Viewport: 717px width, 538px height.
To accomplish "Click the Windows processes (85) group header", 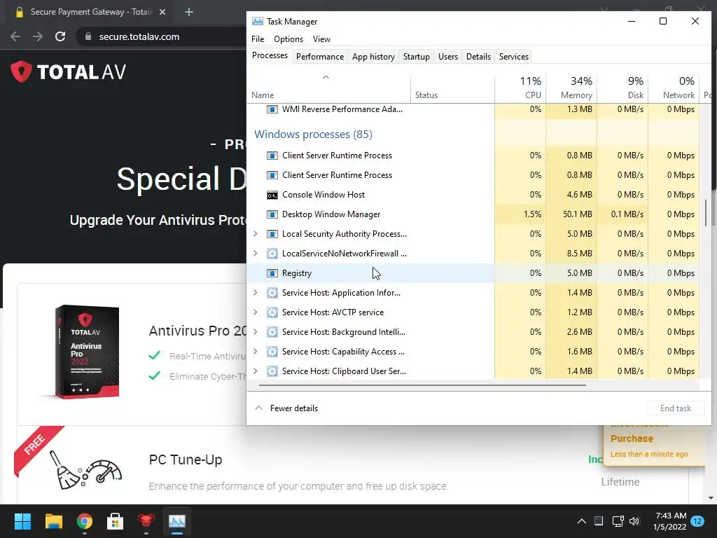I will (313, 134).
